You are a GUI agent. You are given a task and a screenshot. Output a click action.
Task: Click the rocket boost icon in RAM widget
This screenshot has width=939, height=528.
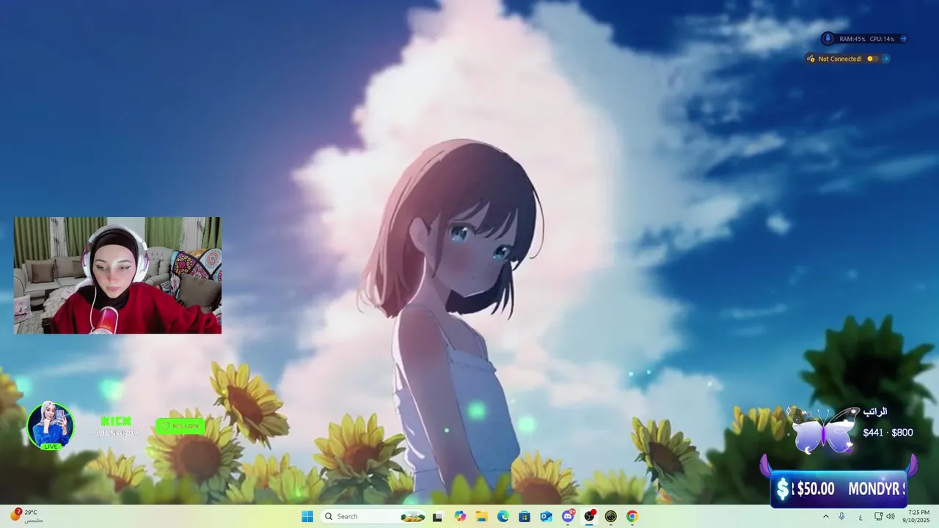pos(828,38)
